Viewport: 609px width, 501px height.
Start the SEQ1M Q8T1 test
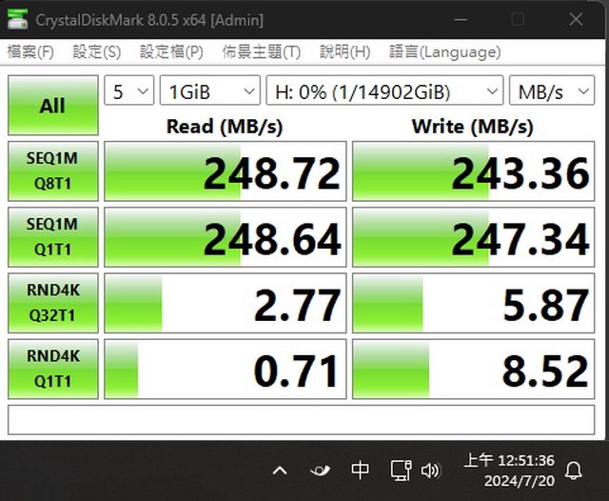[52, 170]
